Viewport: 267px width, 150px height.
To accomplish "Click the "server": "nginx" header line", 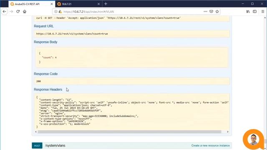I will tap(52, 113).
